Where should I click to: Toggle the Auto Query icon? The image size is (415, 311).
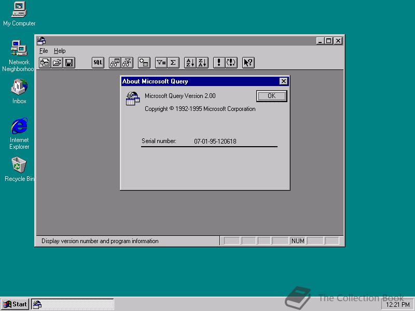click(x=231, y=63)
